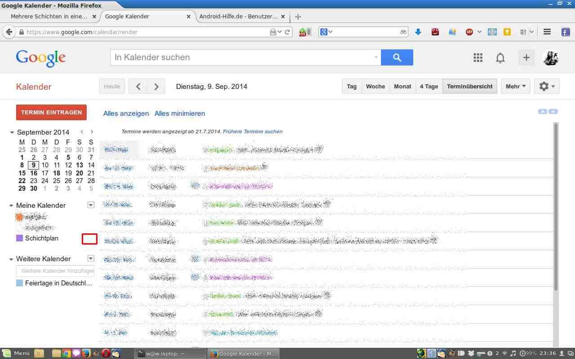Click the yellow Google Keep toolbar icon
Screen dimensions: 575x359
[x=507, y=32]
